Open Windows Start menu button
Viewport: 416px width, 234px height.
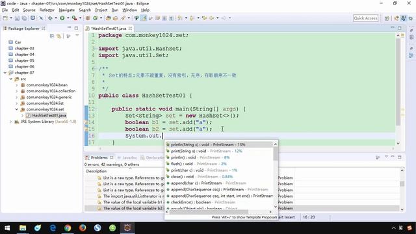[7, 227]
